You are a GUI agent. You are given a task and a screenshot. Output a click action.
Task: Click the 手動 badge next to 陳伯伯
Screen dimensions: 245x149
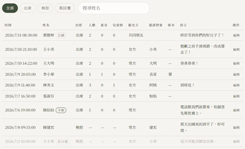(x=61, y=110)
